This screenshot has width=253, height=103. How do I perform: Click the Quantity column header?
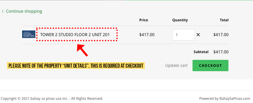[x=180, y=20]
